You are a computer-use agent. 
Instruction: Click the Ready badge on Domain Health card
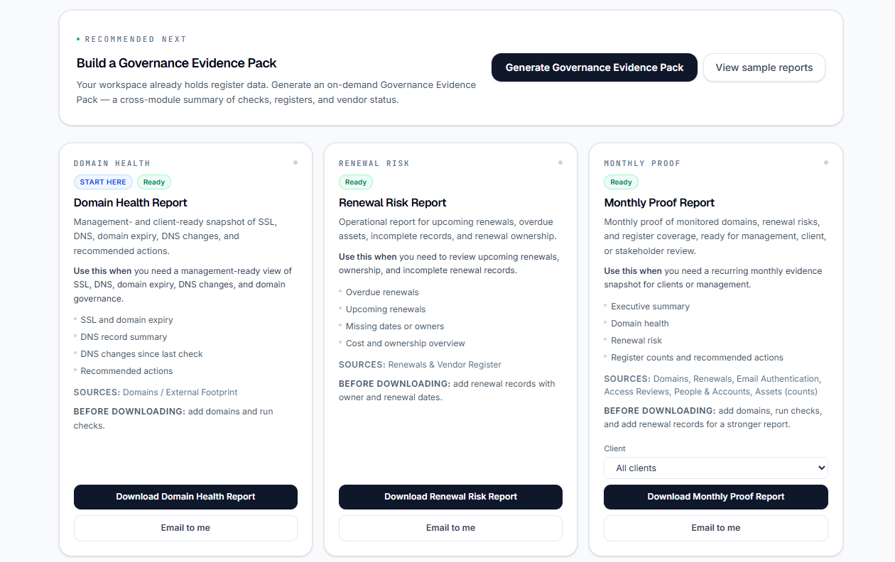[x=154, y=182]
